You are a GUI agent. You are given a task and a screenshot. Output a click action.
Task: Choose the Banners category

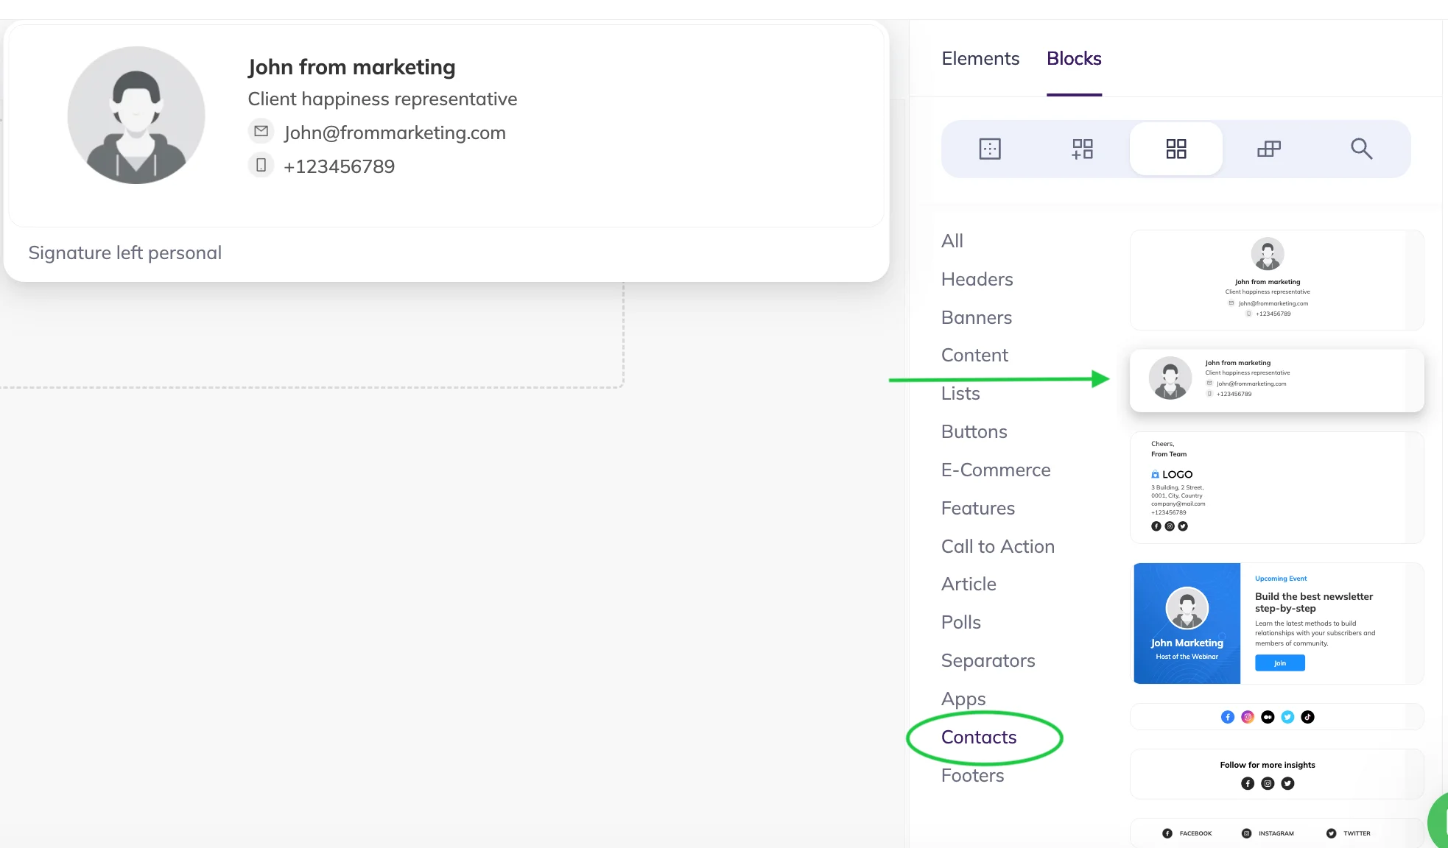tap(977, 317)
